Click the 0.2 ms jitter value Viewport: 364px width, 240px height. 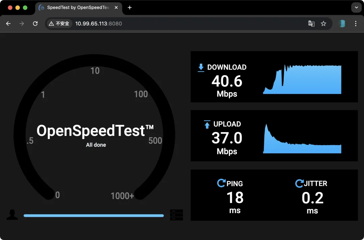click(312, 198)
